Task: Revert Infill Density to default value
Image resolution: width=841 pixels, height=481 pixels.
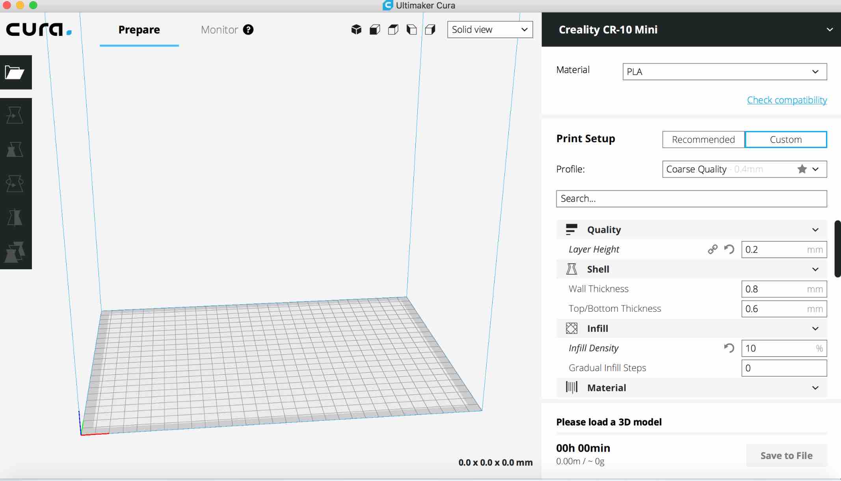Action: pyautogui.click(x=729, y=348)
